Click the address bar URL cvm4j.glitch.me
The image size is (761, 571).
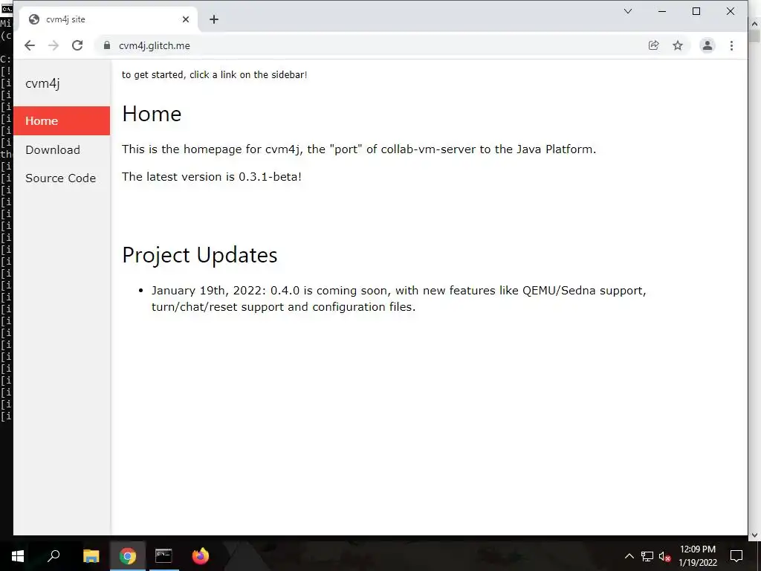(155, 45)
